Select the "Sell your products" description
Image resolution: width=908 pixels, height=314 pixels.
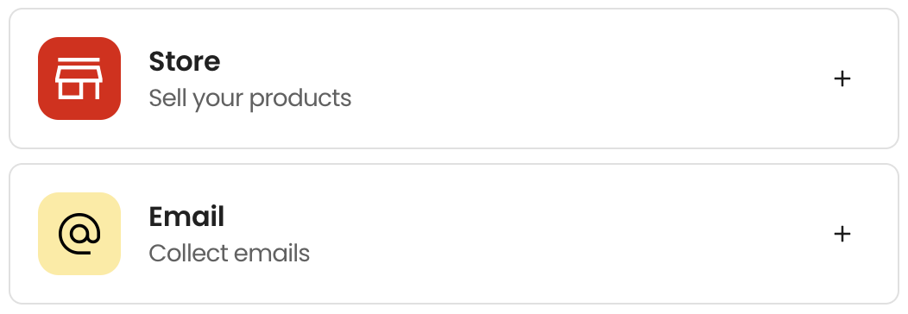(249, 98)
